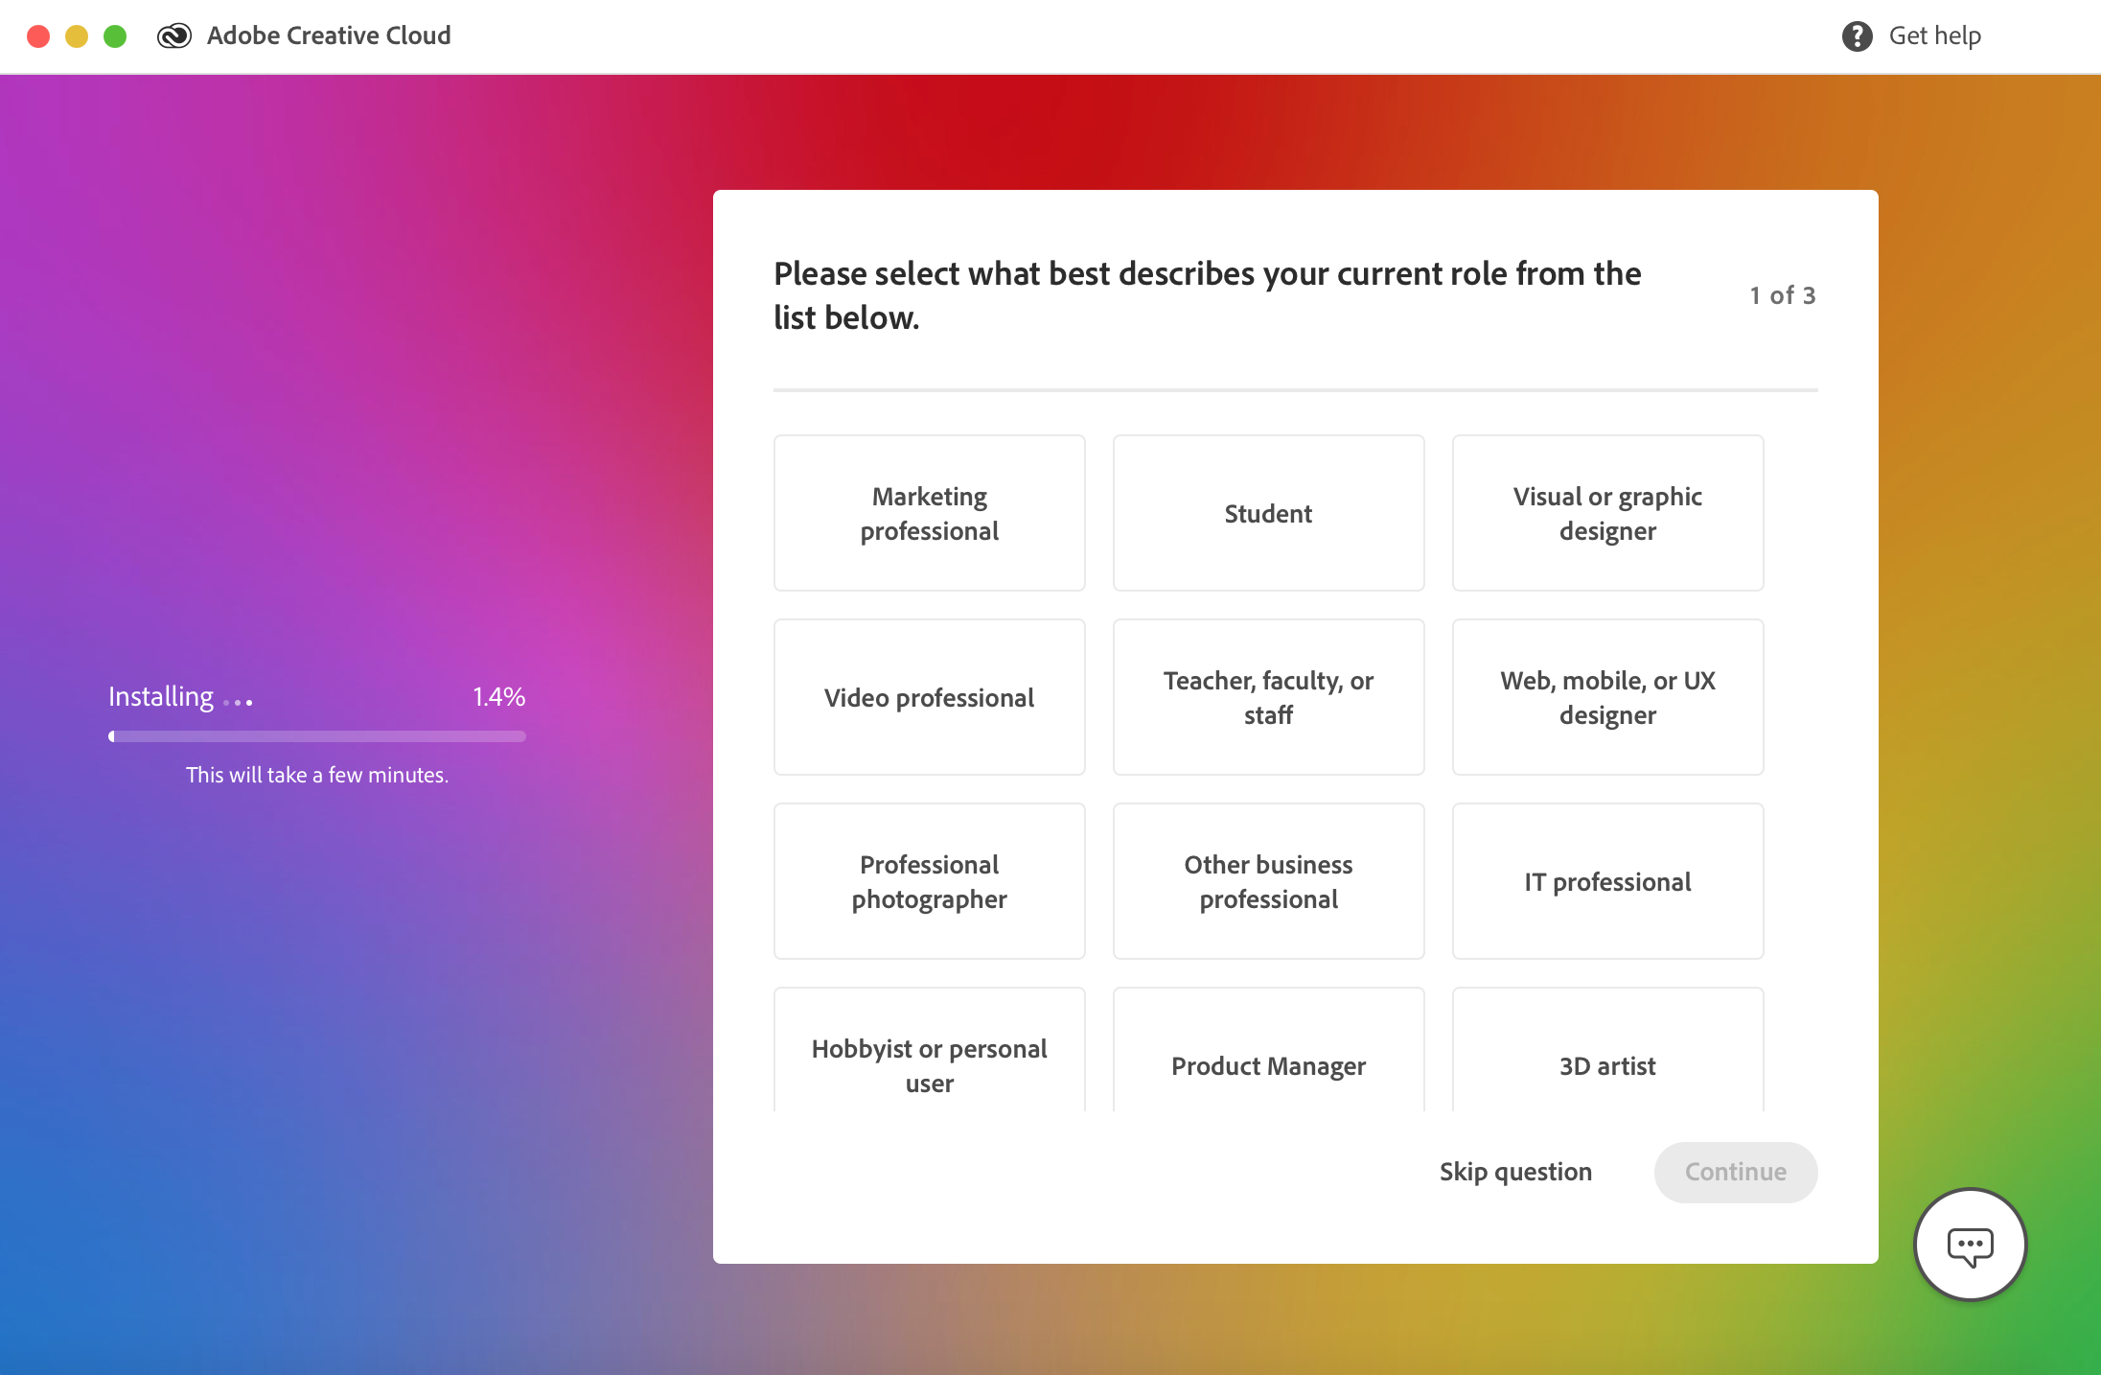This screenshot has width=2101, height=1375.
Task: Choose Hobbyist or personal user
Action: point(929,1051)
